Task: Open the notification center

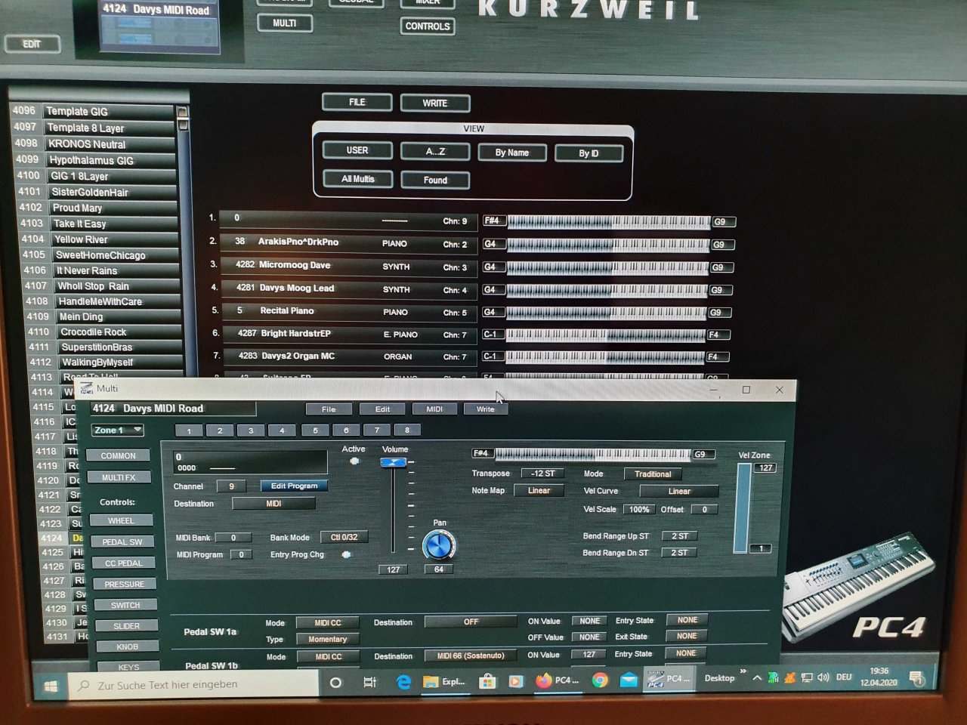Action: [x=916, y=677]
